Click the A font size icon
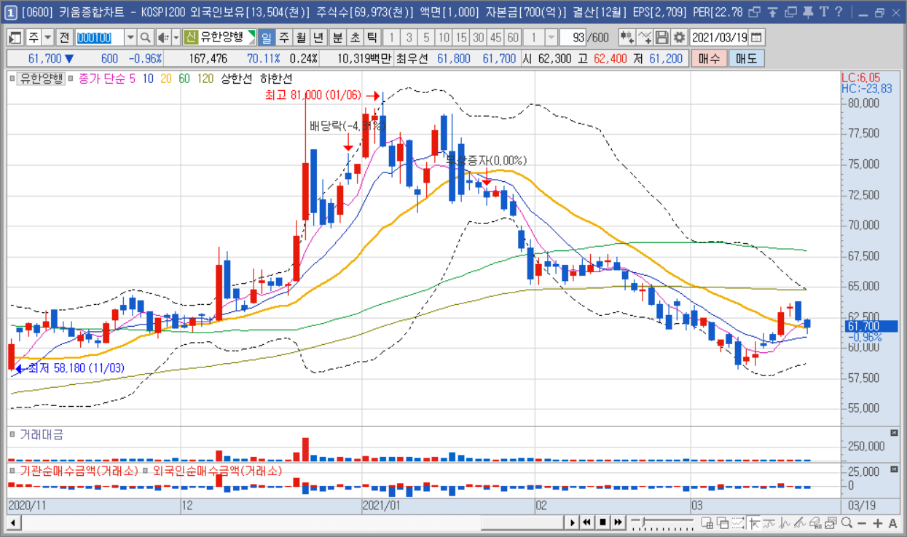 point(892,522)
